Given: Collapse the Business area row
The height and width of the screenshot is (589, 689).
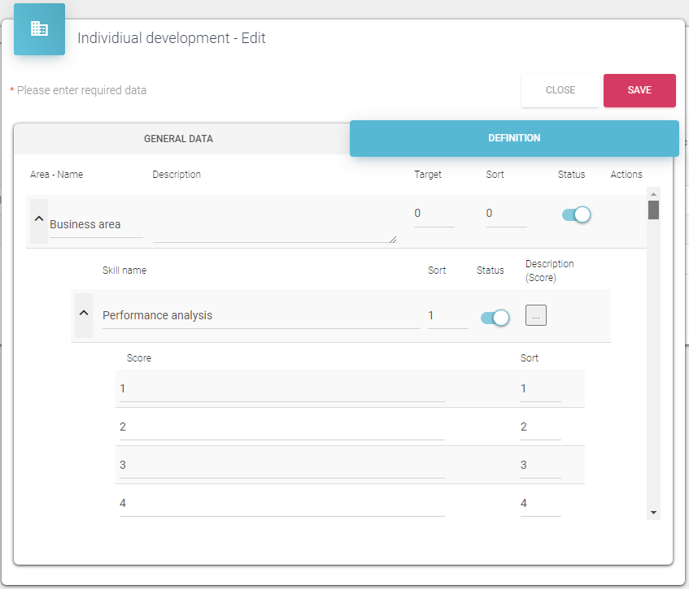Looking at the screenshot, I should (38, 219).
